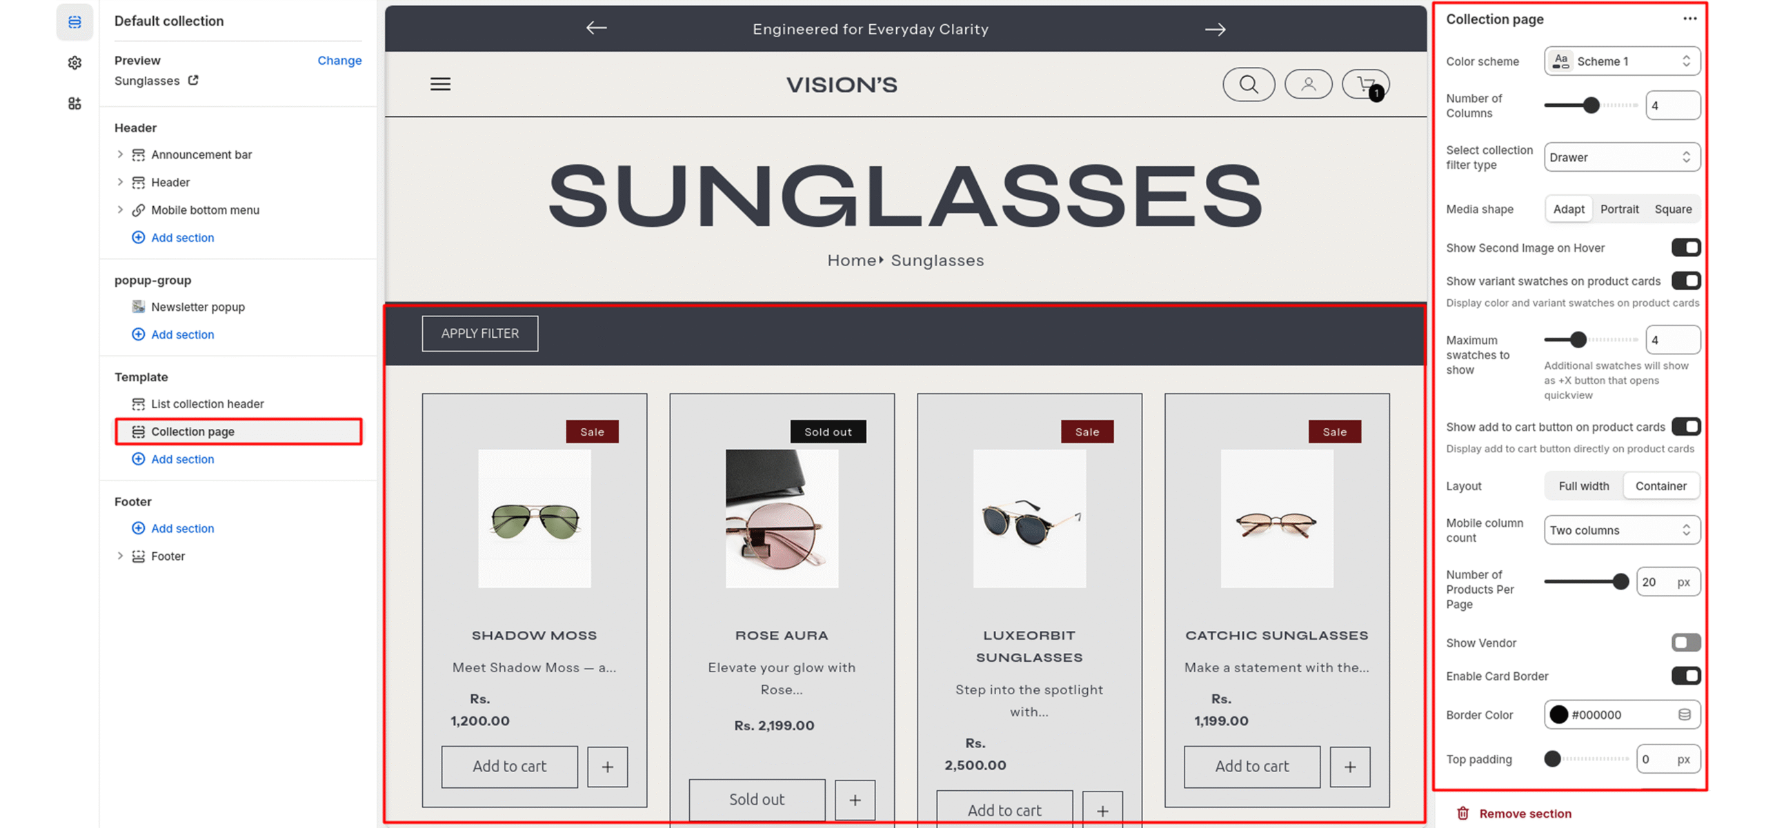1766x828 pixels.
Task: Open the hamburger menu in store preview
Action: pyautogui.click(x=440, y=84)
